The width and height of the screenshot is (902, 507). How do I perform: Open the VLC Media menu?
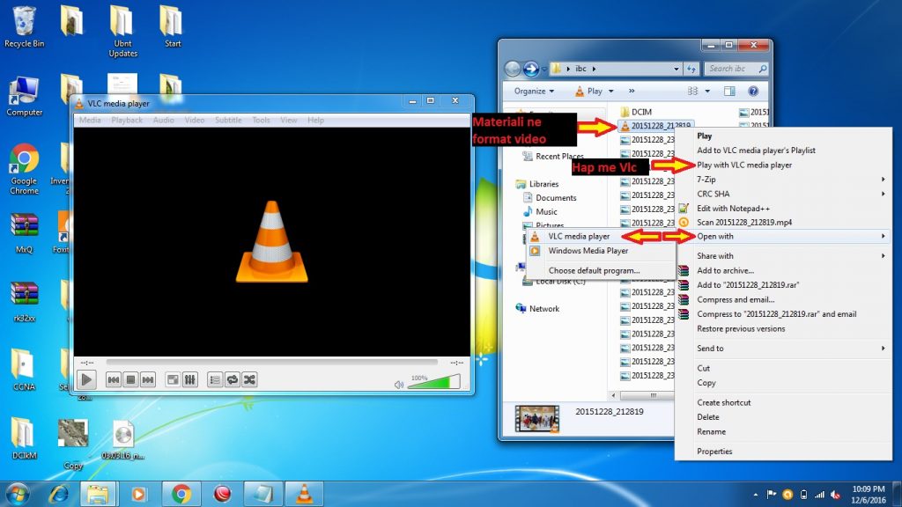point(90,120)
